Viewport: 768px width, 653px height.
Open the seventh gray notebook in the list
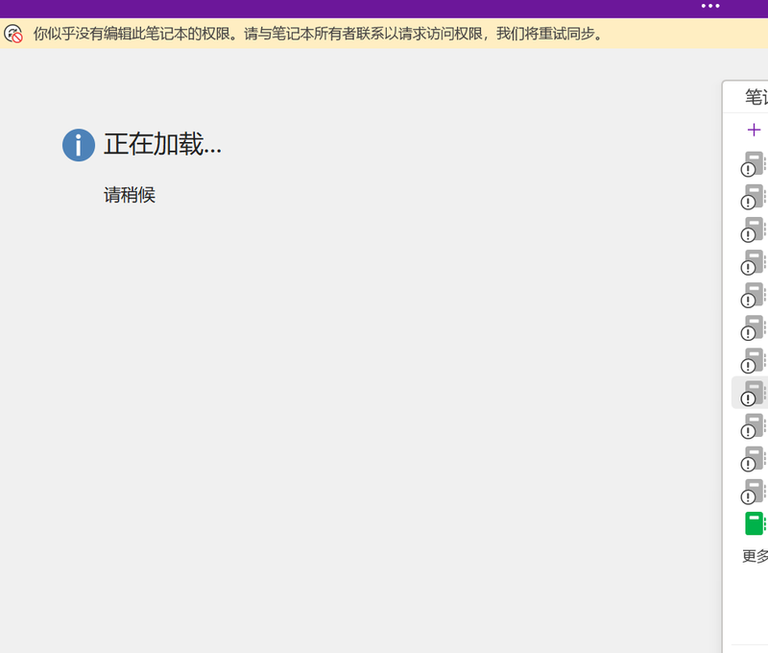point(754,360)
